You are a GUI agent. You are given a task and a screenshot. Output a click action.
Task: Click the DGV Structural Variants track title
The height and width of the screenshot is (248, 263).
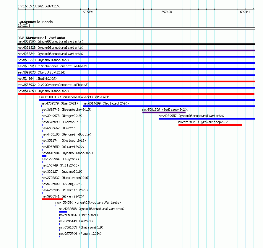[x=41, y=38]
